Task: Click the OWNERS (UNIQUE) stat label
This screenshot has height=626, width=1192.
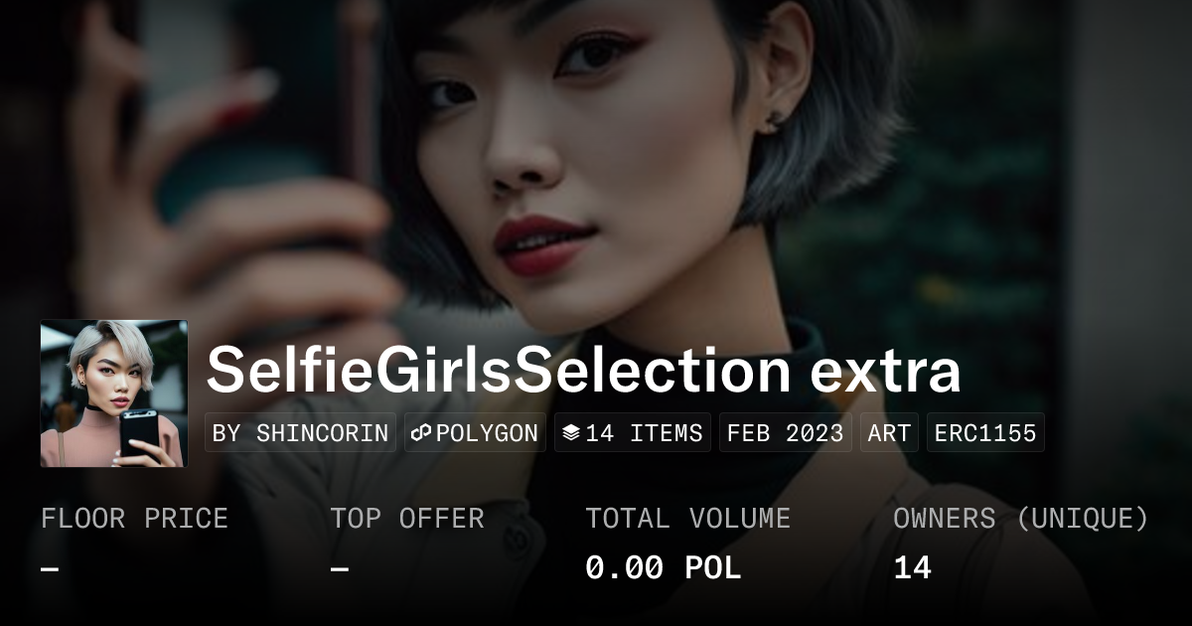Action: click(1021, 519)
